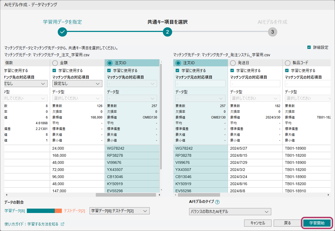Select the 発送日 radio button
This screenshot has height=231, width=335.
pos(233,63)
